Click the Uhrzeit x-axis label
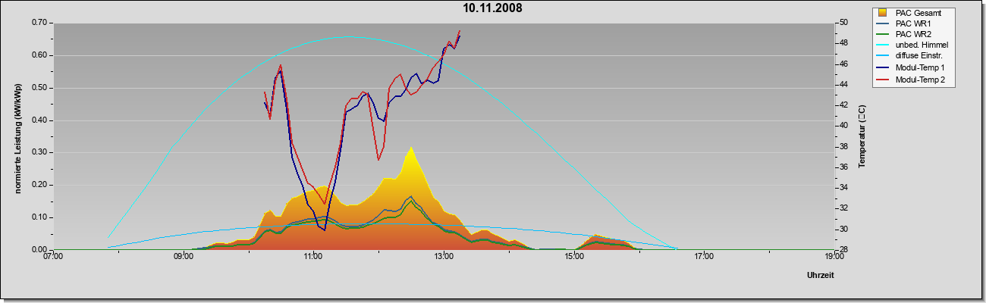 point(820,276)
